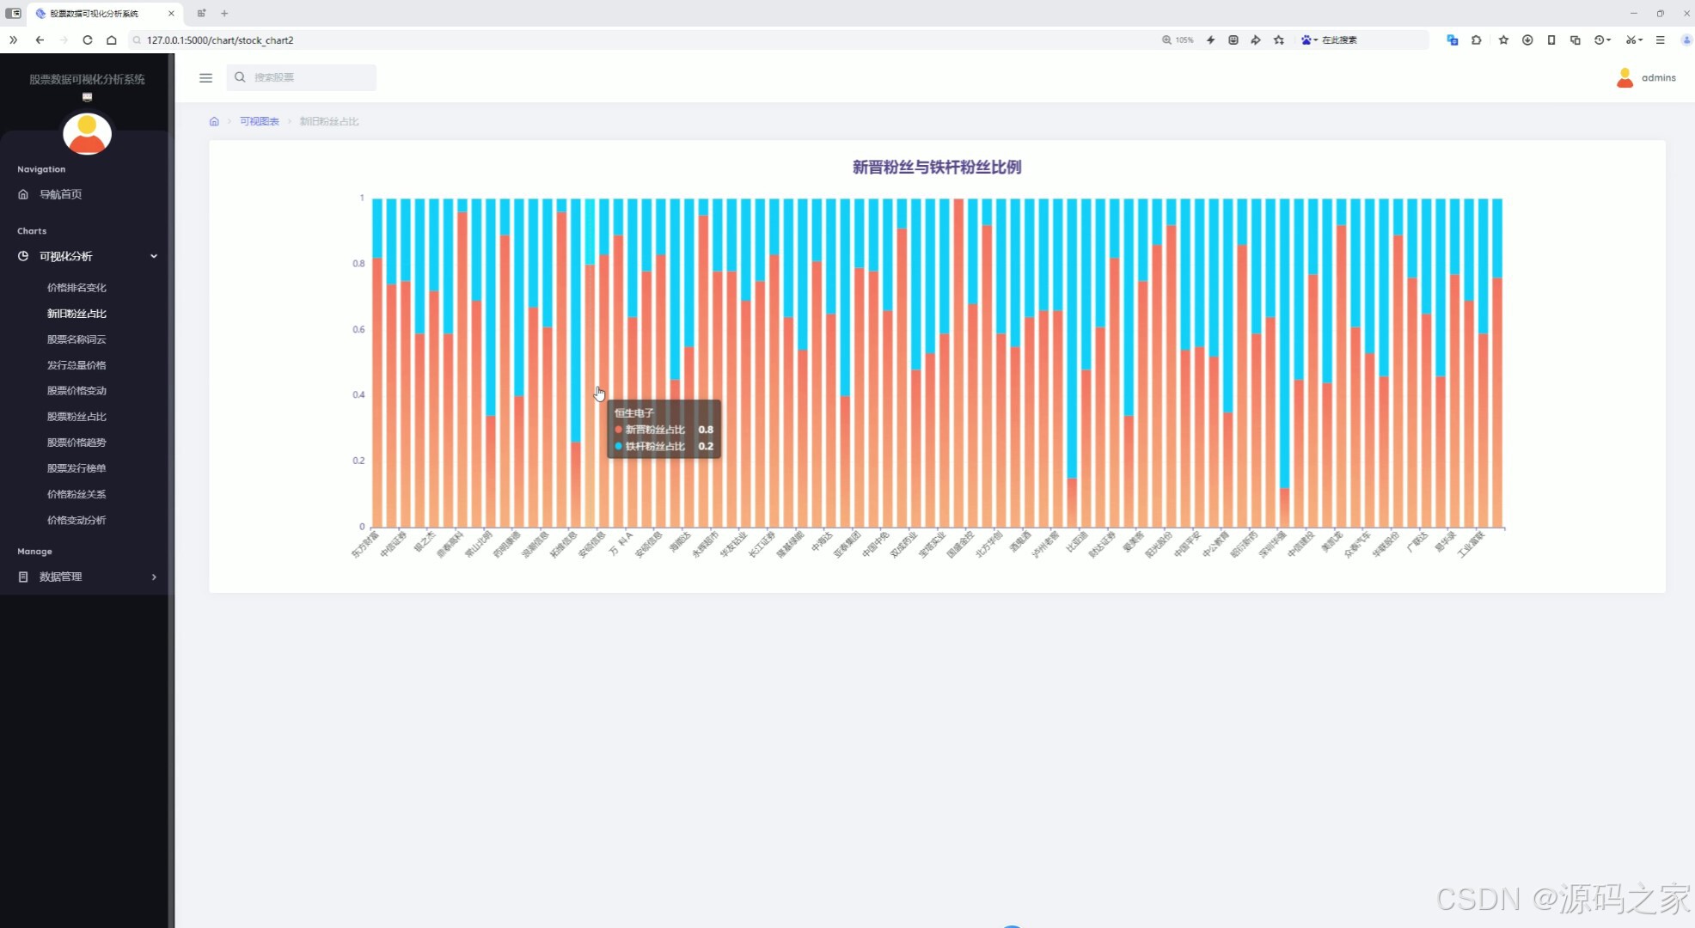Click the hamburger menu toggle icon
Viewport: 1695px width, 928px height.
205,77
